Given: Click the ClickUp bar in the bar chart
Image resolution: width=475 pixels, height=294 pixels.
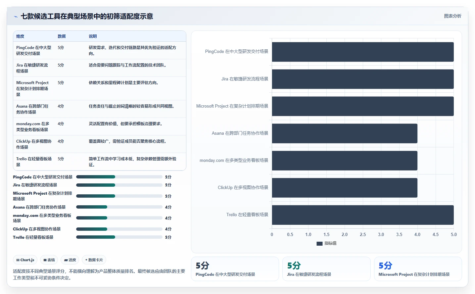Looking at the screenshot, I should point(345,188).
